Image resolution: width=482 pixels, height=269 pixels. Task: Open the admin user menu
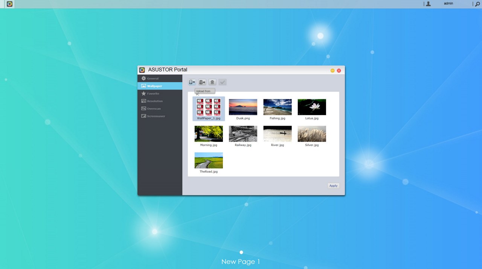coord(448,3)
